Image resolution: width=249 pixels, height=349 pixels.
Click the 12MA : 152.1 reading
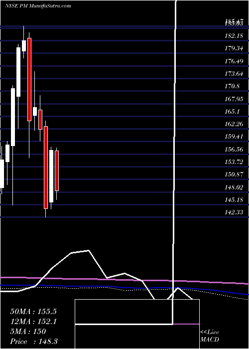pyautogui.click(x=33, y=322)
